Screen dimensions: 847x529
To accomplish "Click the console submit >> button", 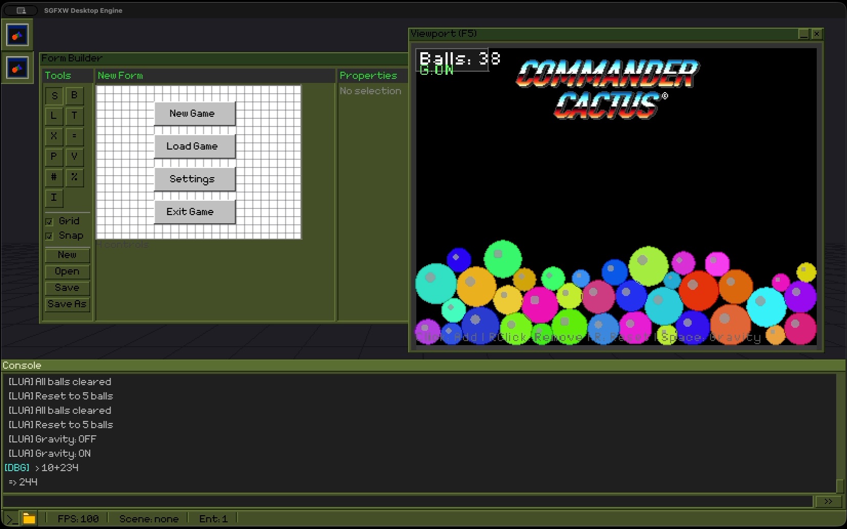I will coord(829,501).
